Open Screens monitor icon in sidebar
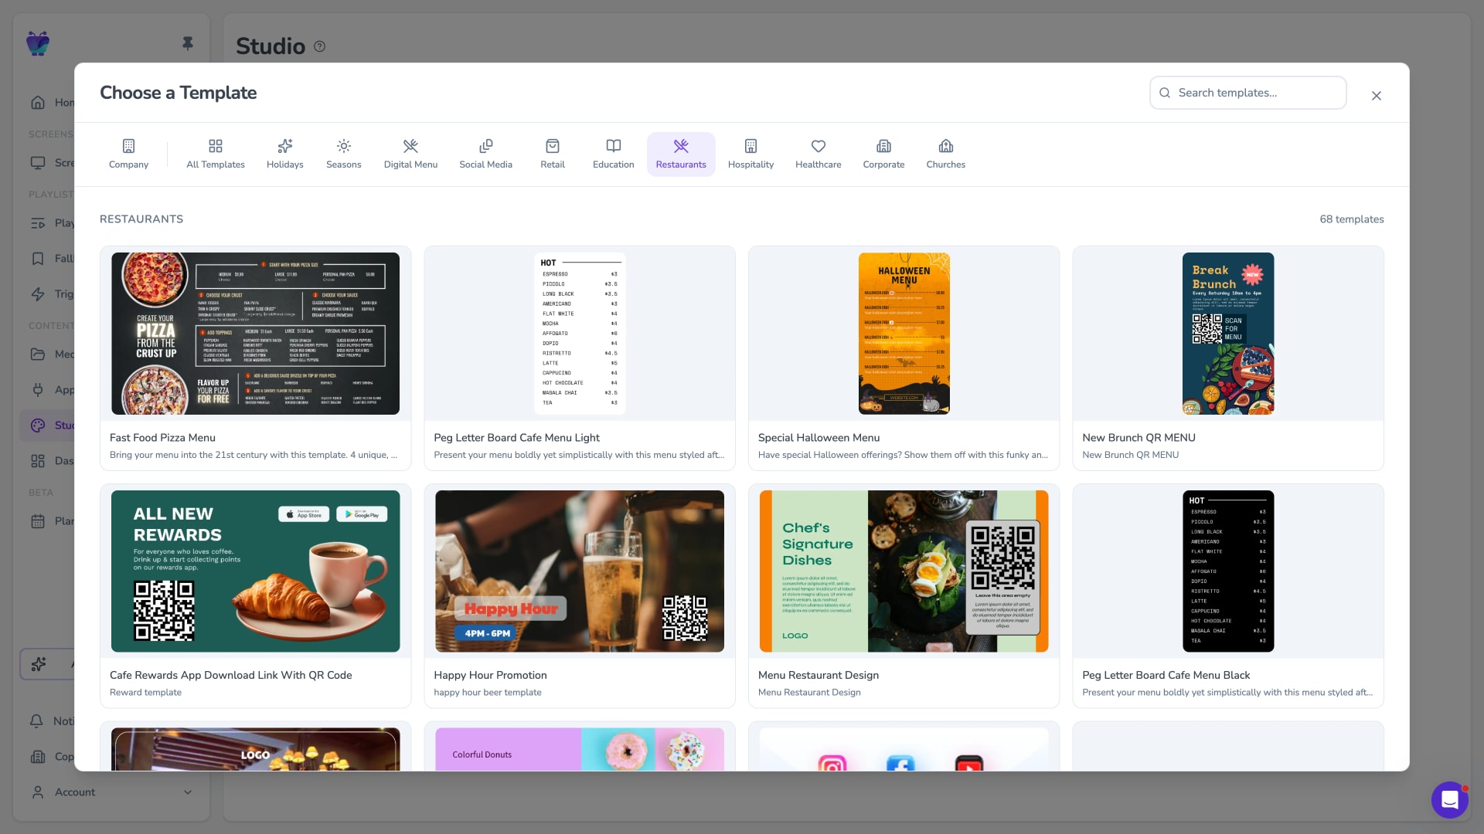This screenshot has width=1484, height=834. click(x=38, y=163)
